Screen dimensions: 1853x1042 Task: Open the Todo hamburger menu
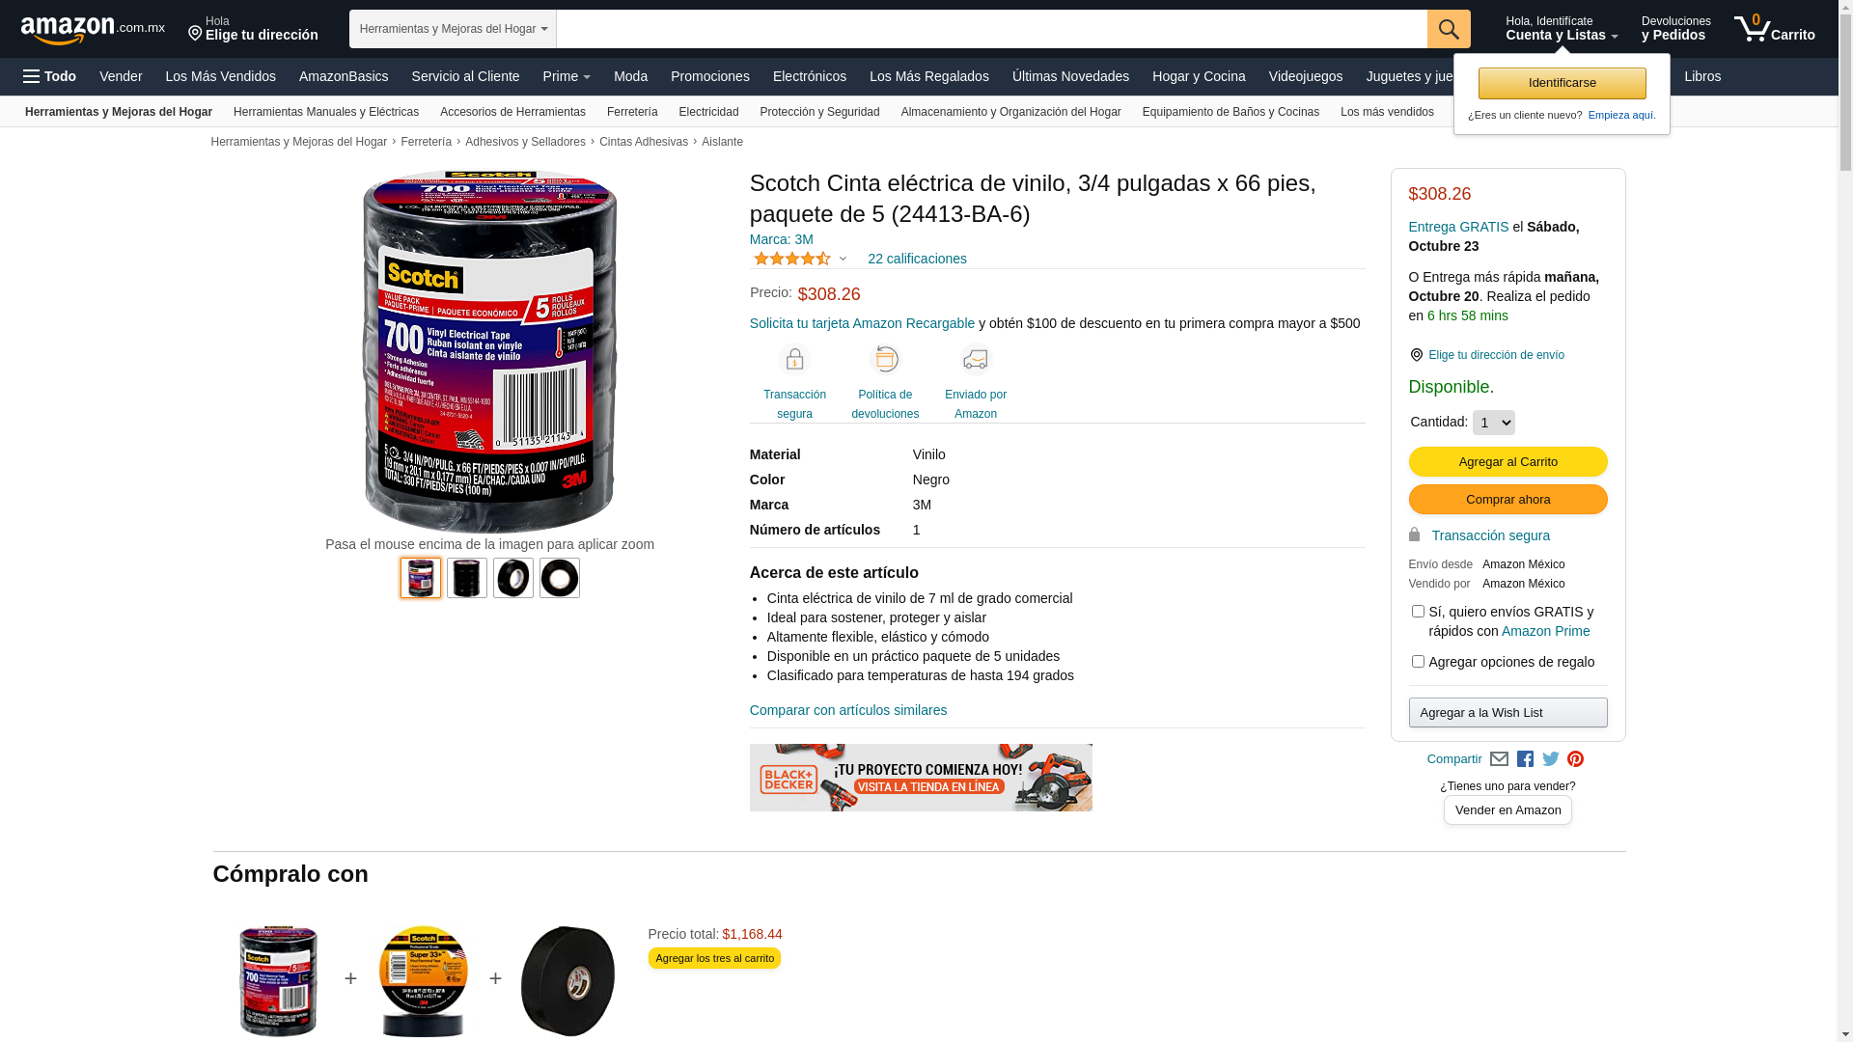pyautogui.click(x=49, y=76)
